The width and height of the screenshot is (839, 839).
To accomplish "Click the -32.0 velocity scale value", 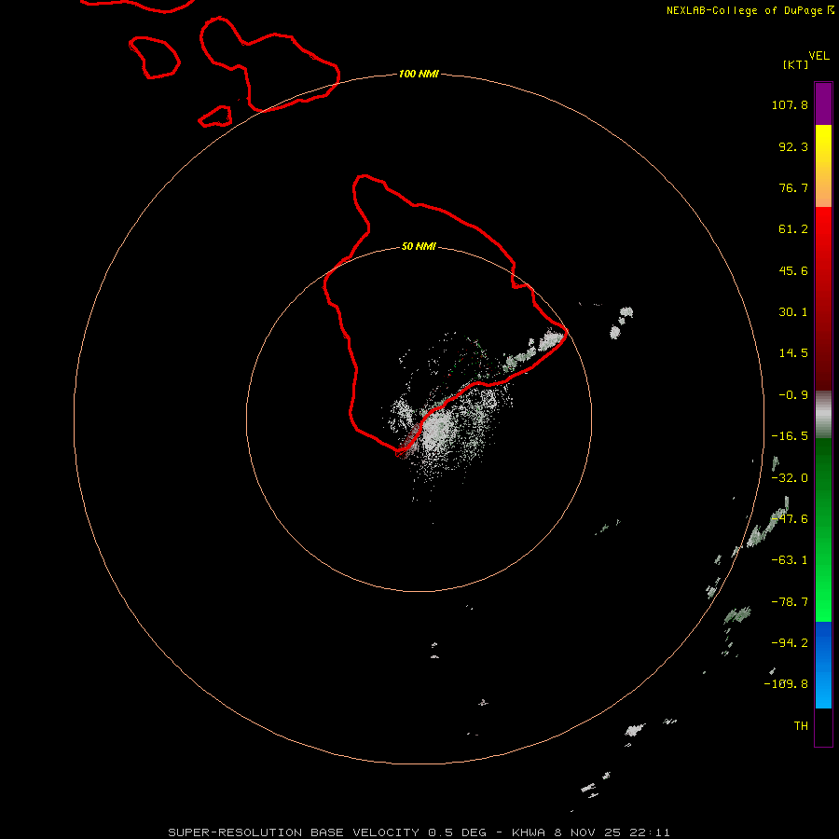I will point(790,478).
